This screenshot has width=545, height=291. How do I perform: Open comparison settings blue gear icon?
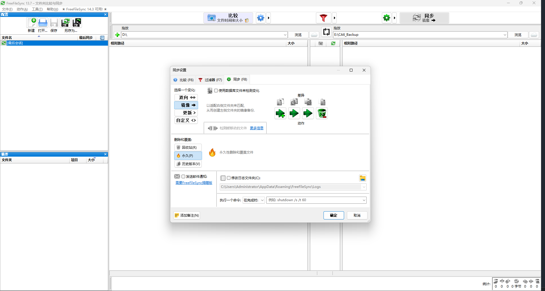[261, 18]
